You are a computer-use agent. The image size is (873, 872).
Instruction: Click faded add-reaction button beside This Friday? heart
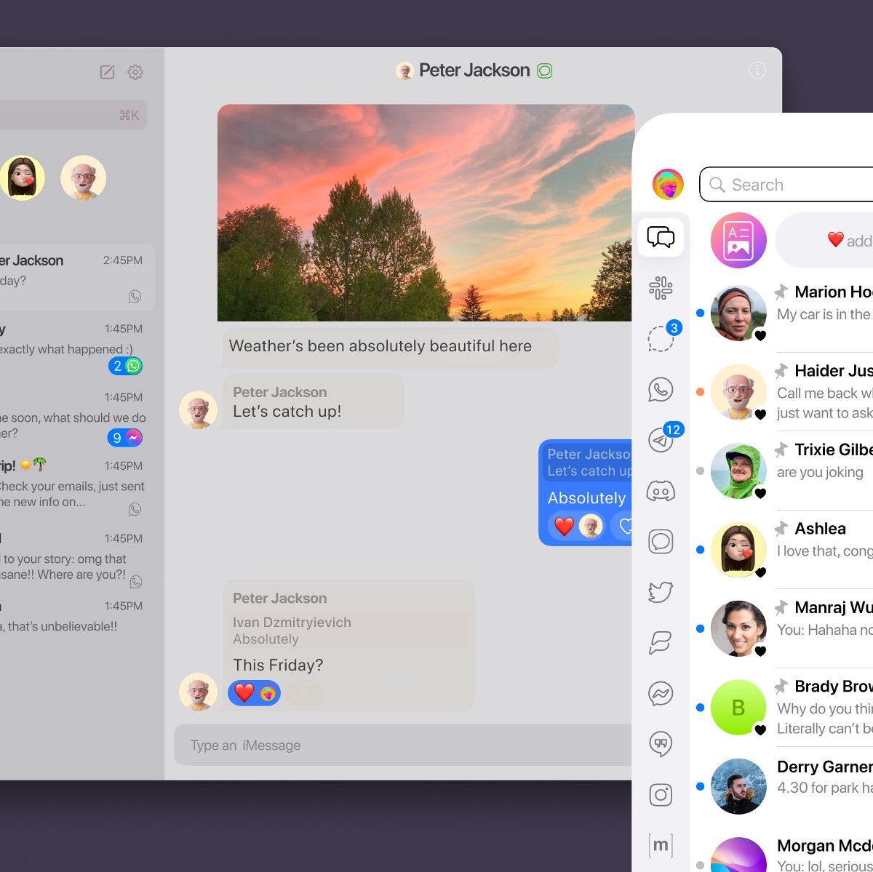(306, 693)
